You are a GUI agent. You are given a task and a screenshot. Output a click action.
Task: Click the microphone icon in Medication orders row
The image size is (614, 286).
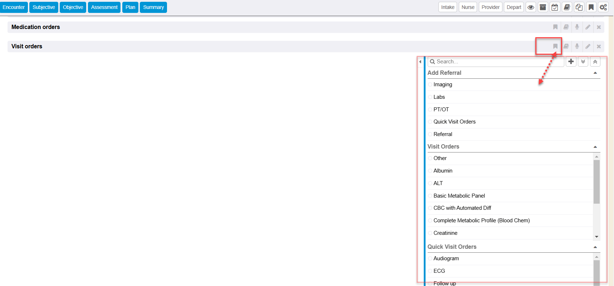pos(577,27)
